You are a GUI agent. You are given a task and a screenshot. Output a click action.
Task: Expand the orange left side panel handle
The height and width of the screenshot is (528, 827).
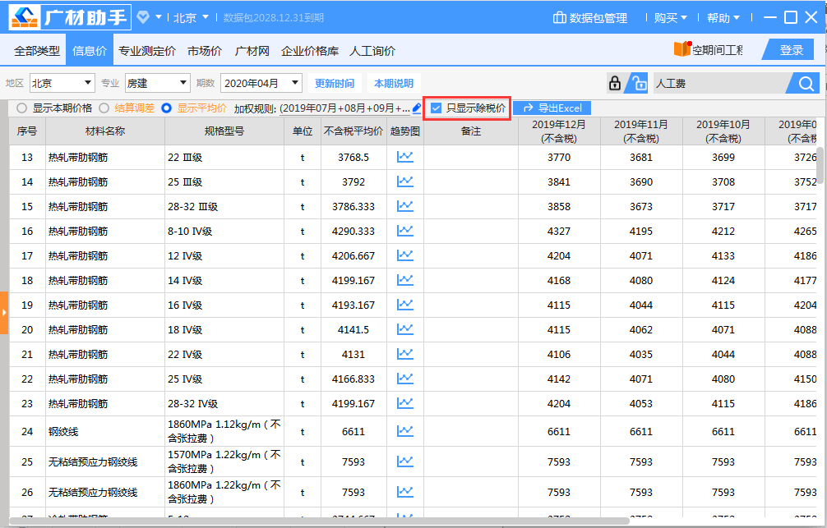[3, 313]
